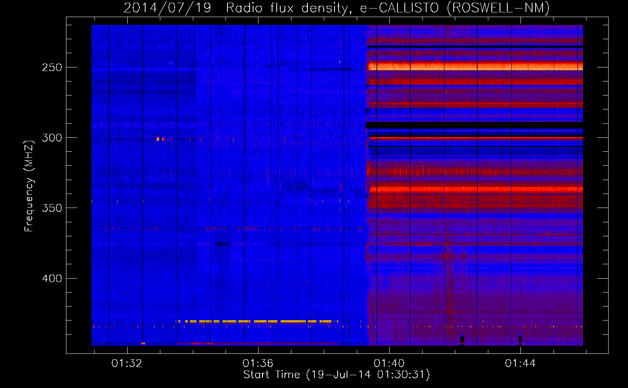
Task: Select the 350 frequency axis label
Action: [52, 208]
